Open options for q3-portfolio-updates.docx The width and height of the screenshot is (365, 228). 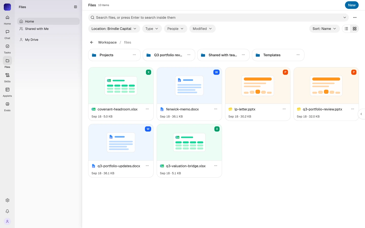click(x=147, y=166)
